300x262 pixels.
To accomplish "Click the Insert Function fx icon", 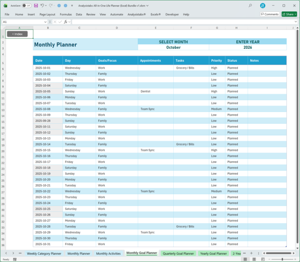I will click(x=66, y=22).
